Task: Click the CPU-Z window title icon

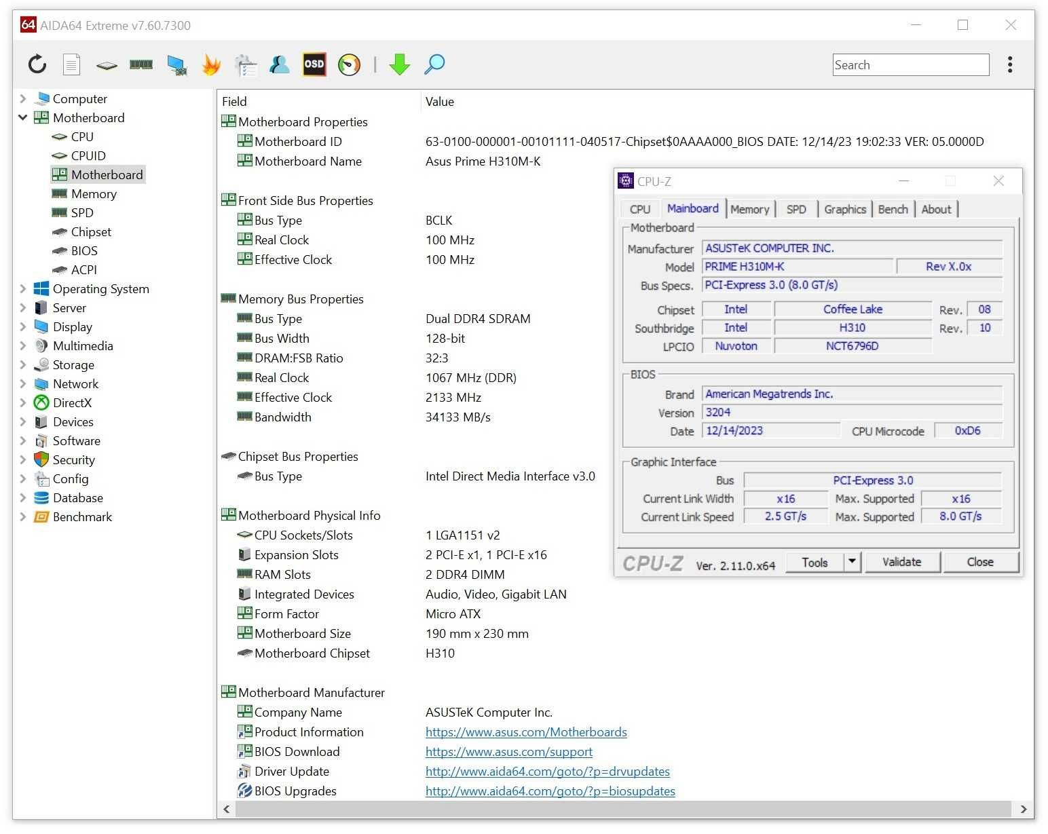Action: point(626,181)
